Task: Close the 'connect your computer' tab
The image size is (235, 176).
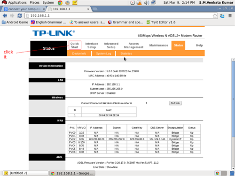Action: point(44,9)
